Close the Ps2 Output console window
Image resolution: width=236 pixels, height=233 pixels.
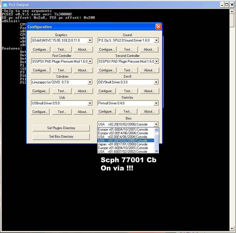point(232,5)
